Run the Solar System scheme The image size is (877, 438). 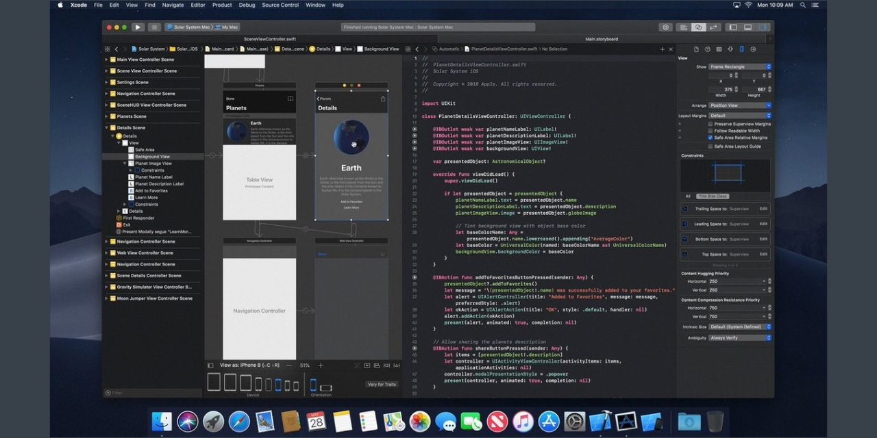click(136, 27)
